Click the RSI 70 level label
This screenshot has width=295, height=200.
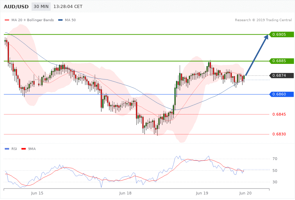pos(275,159)
